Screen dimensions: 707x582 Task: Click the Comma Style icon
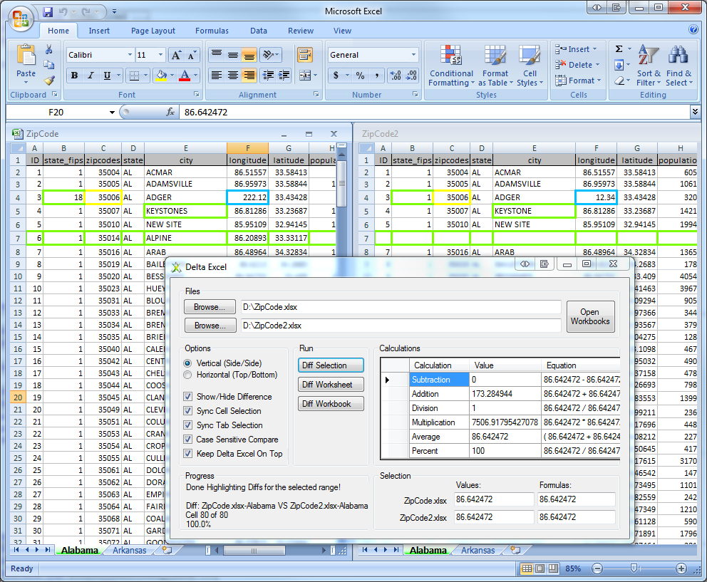[x=376, y=76]
